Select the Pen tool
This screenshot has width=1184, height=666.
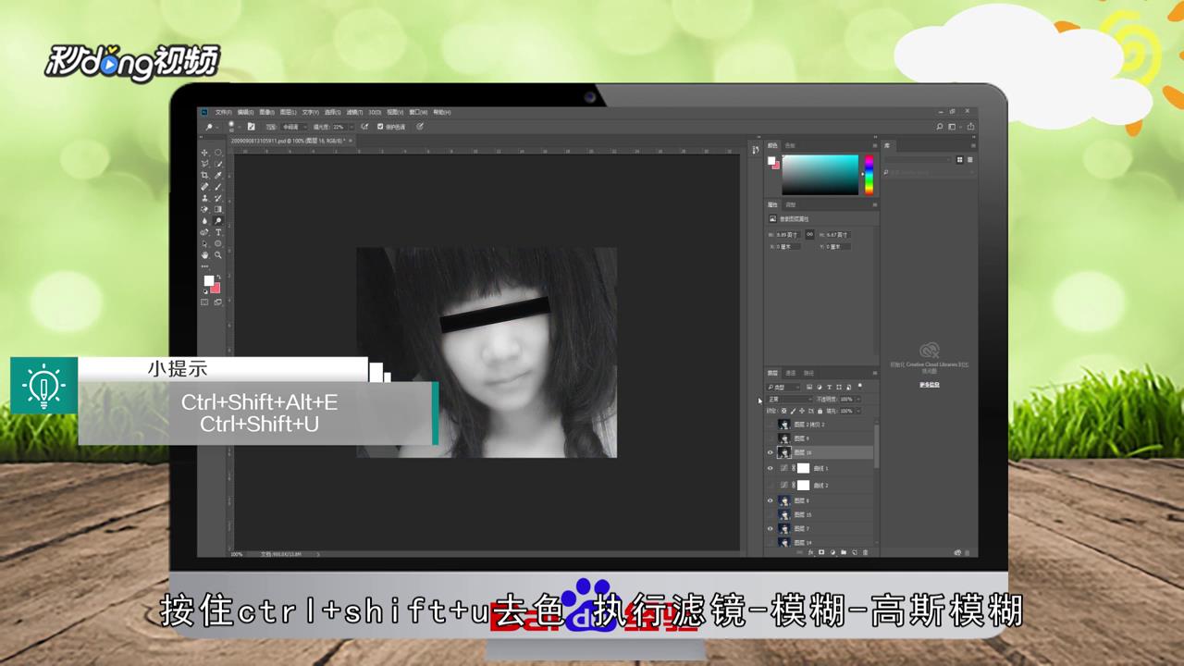(204, 232)
